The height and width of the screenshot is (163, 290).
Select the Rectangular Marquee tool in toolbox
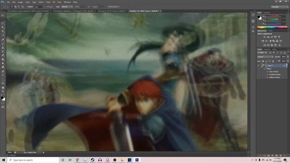click(x=3, y=19)
